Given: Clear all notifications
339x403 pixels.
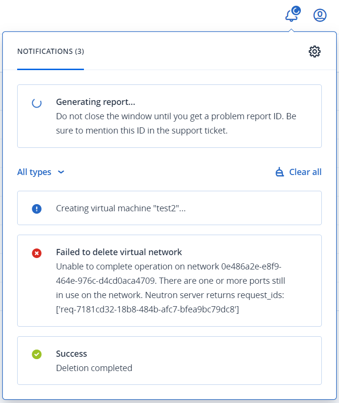Looking at the screenshot, I should (x=298, y=172).
